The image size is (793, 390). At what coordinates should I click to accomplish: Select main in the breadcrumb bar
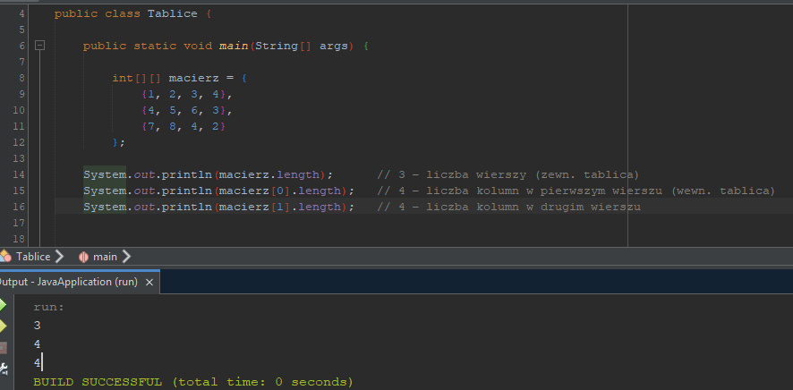point(105,257)
